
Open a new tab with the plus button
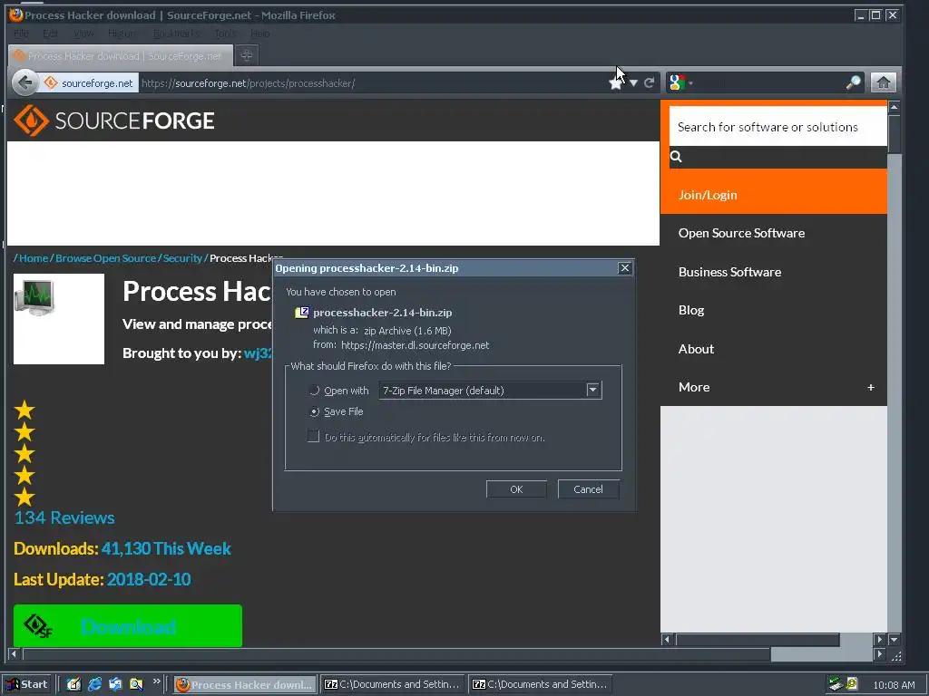[x=247, y=55]
